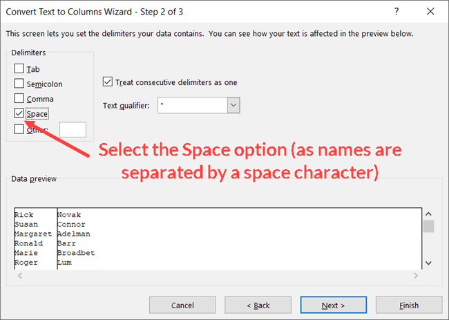Uncheck the Space delimiter checkbox
Image resolution: width=449 pixels, height=320 pixels.
point(19,113)
